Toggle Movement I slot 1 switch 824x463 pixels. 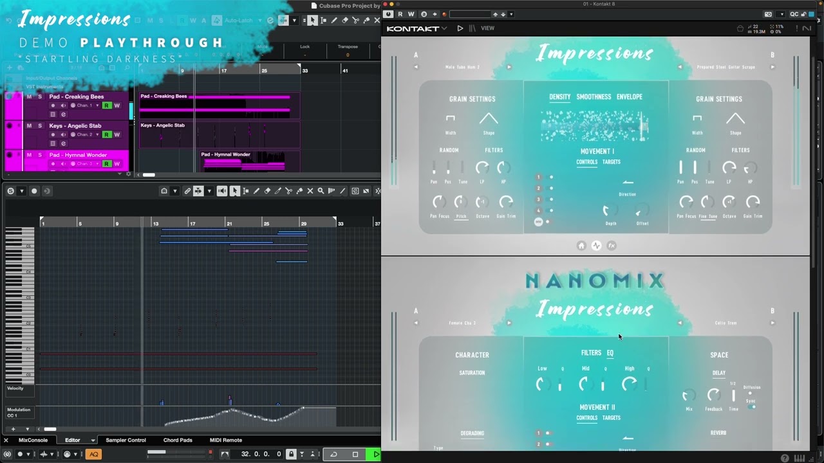550,177
